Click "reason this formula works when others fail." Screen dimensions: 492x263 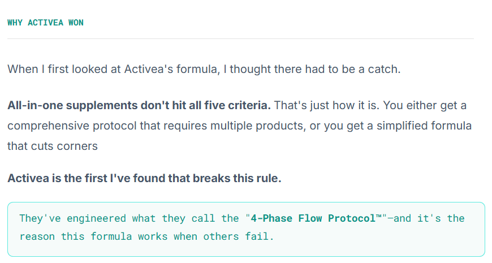pos(146,236)
